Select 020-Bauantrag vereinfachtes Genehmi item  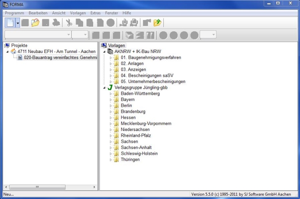point(60,58)
